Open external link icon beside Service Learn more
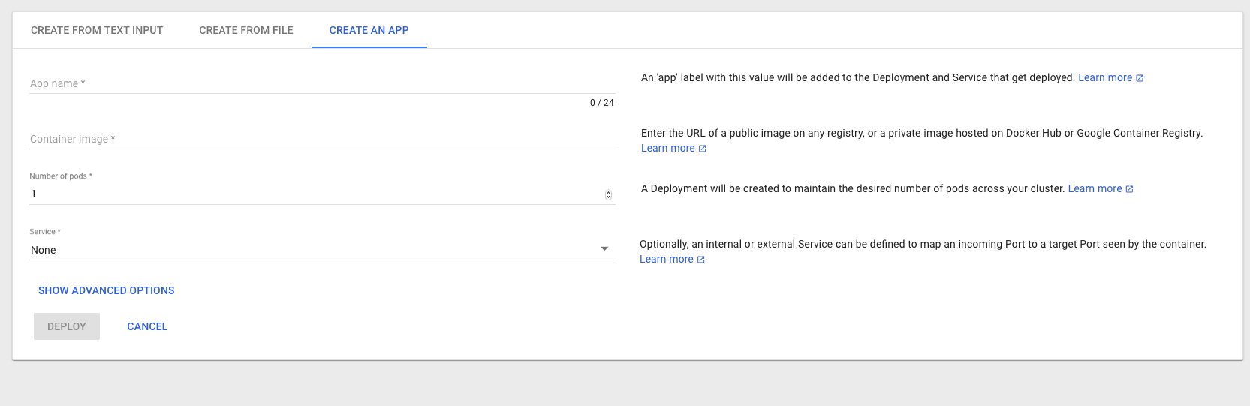 pos(701,260)
